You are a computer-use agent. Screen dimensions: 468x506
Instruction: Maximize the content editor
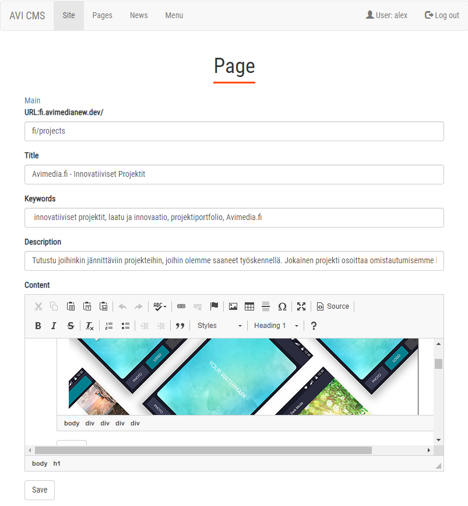pyautogui.click(x=301, y=306)
